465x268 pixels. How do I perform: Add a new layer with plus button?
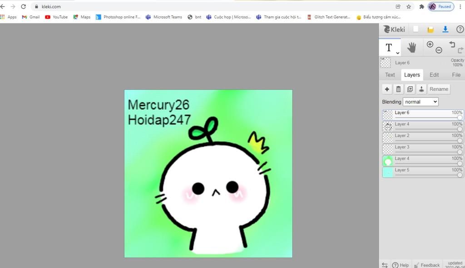tap(387, 89)
